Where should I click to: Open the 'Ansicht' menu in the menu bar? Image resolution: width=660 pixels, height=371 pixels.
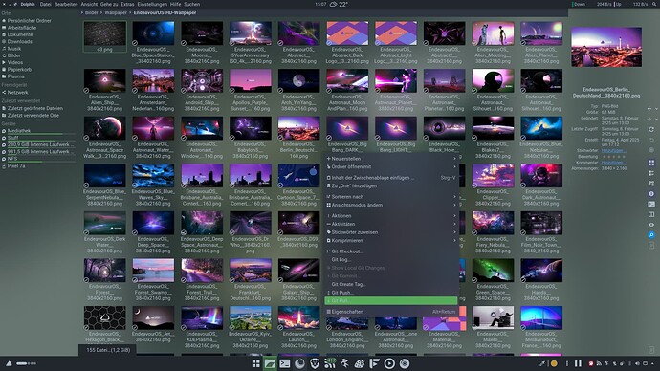89,4
